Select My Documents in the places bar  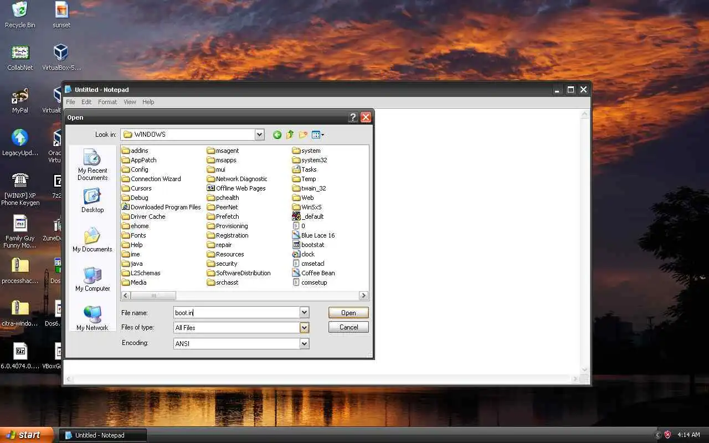pos(93,240)
